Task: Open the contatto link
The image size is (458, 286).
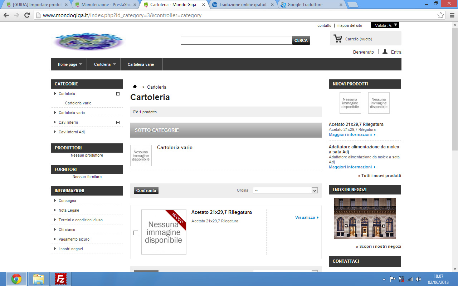Action: click(x=325, y=25)
